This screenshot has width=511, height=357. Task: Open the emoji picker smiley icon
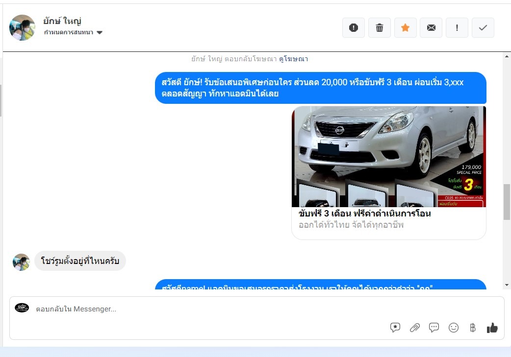click(453, 328)
